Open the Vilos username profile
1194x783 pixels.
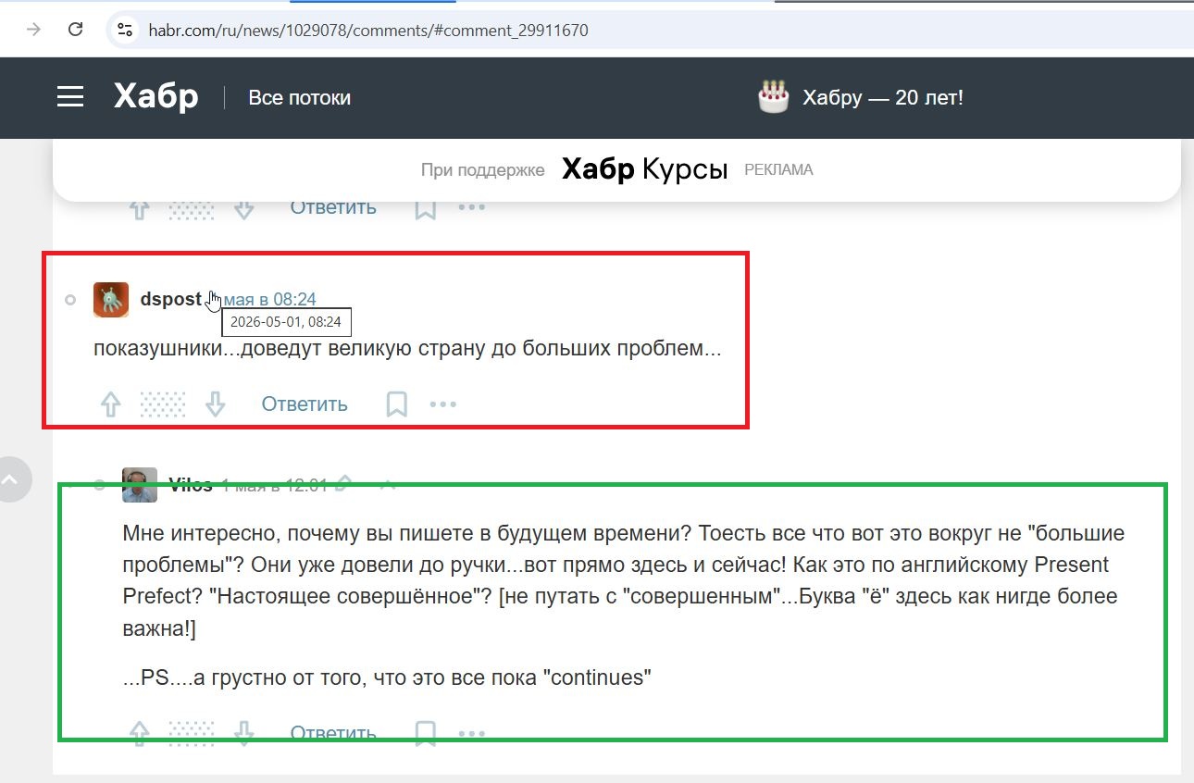click(x=191, y=485)
